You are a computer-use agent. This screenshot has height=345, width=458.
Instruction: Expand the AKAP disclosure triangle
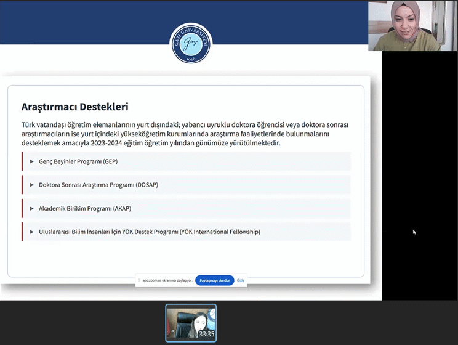[32, 208]
